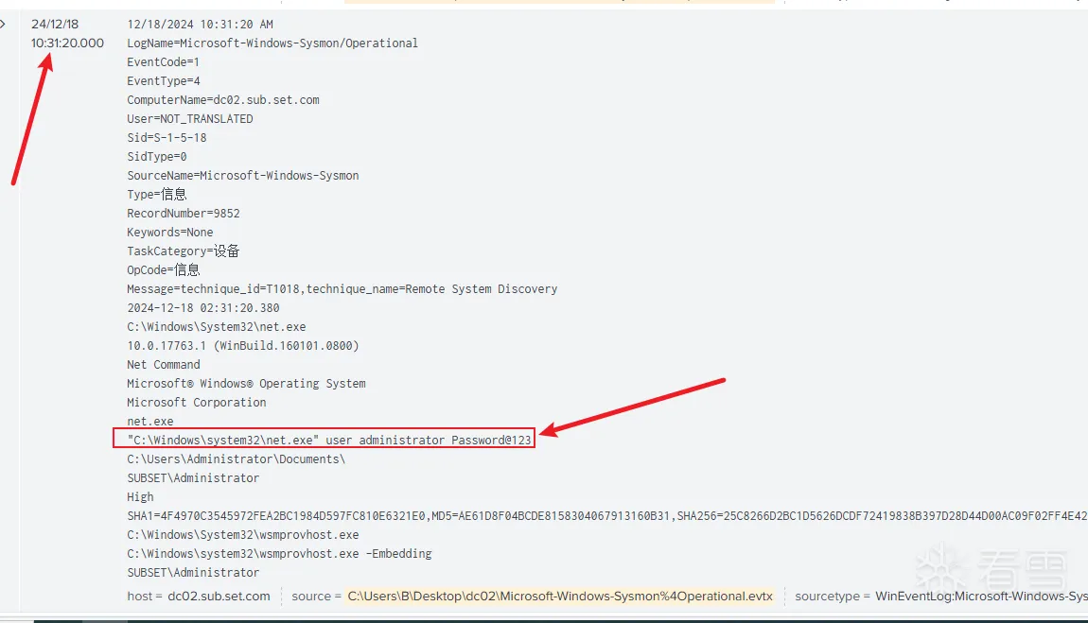Click the first SUBSET\Administrator line above High
The width and height of the screenshot is (1088, 623).
193,477
